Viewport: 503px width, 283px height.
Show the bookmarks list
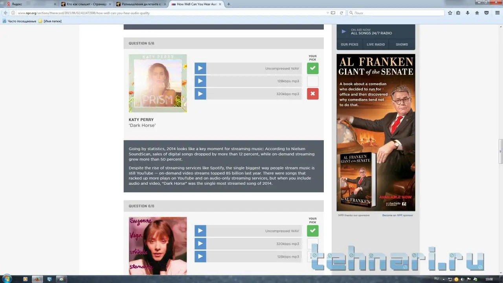[x=458, y=13]
